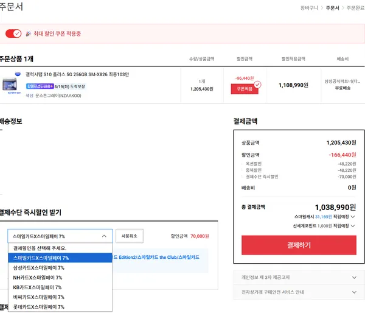
Task: Click the Samsung brand logo above thumbnail
Action: click(x=18, y=74)
